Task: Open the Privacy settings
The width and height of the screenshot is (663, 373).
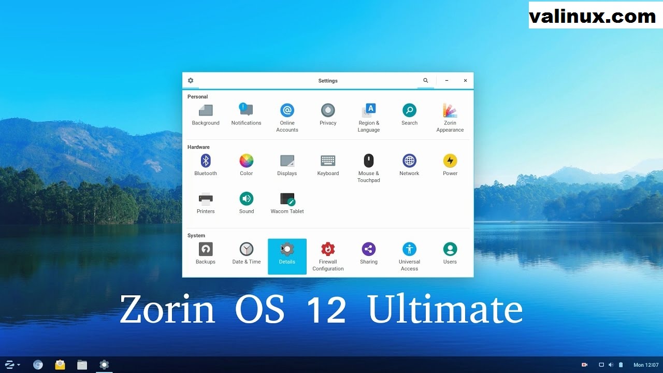Action: (x=328, y=115)
